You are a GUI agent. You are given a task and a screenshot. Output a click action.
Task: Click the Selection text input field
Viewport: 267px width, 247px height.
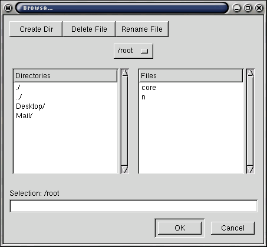[x=133, y=206]
